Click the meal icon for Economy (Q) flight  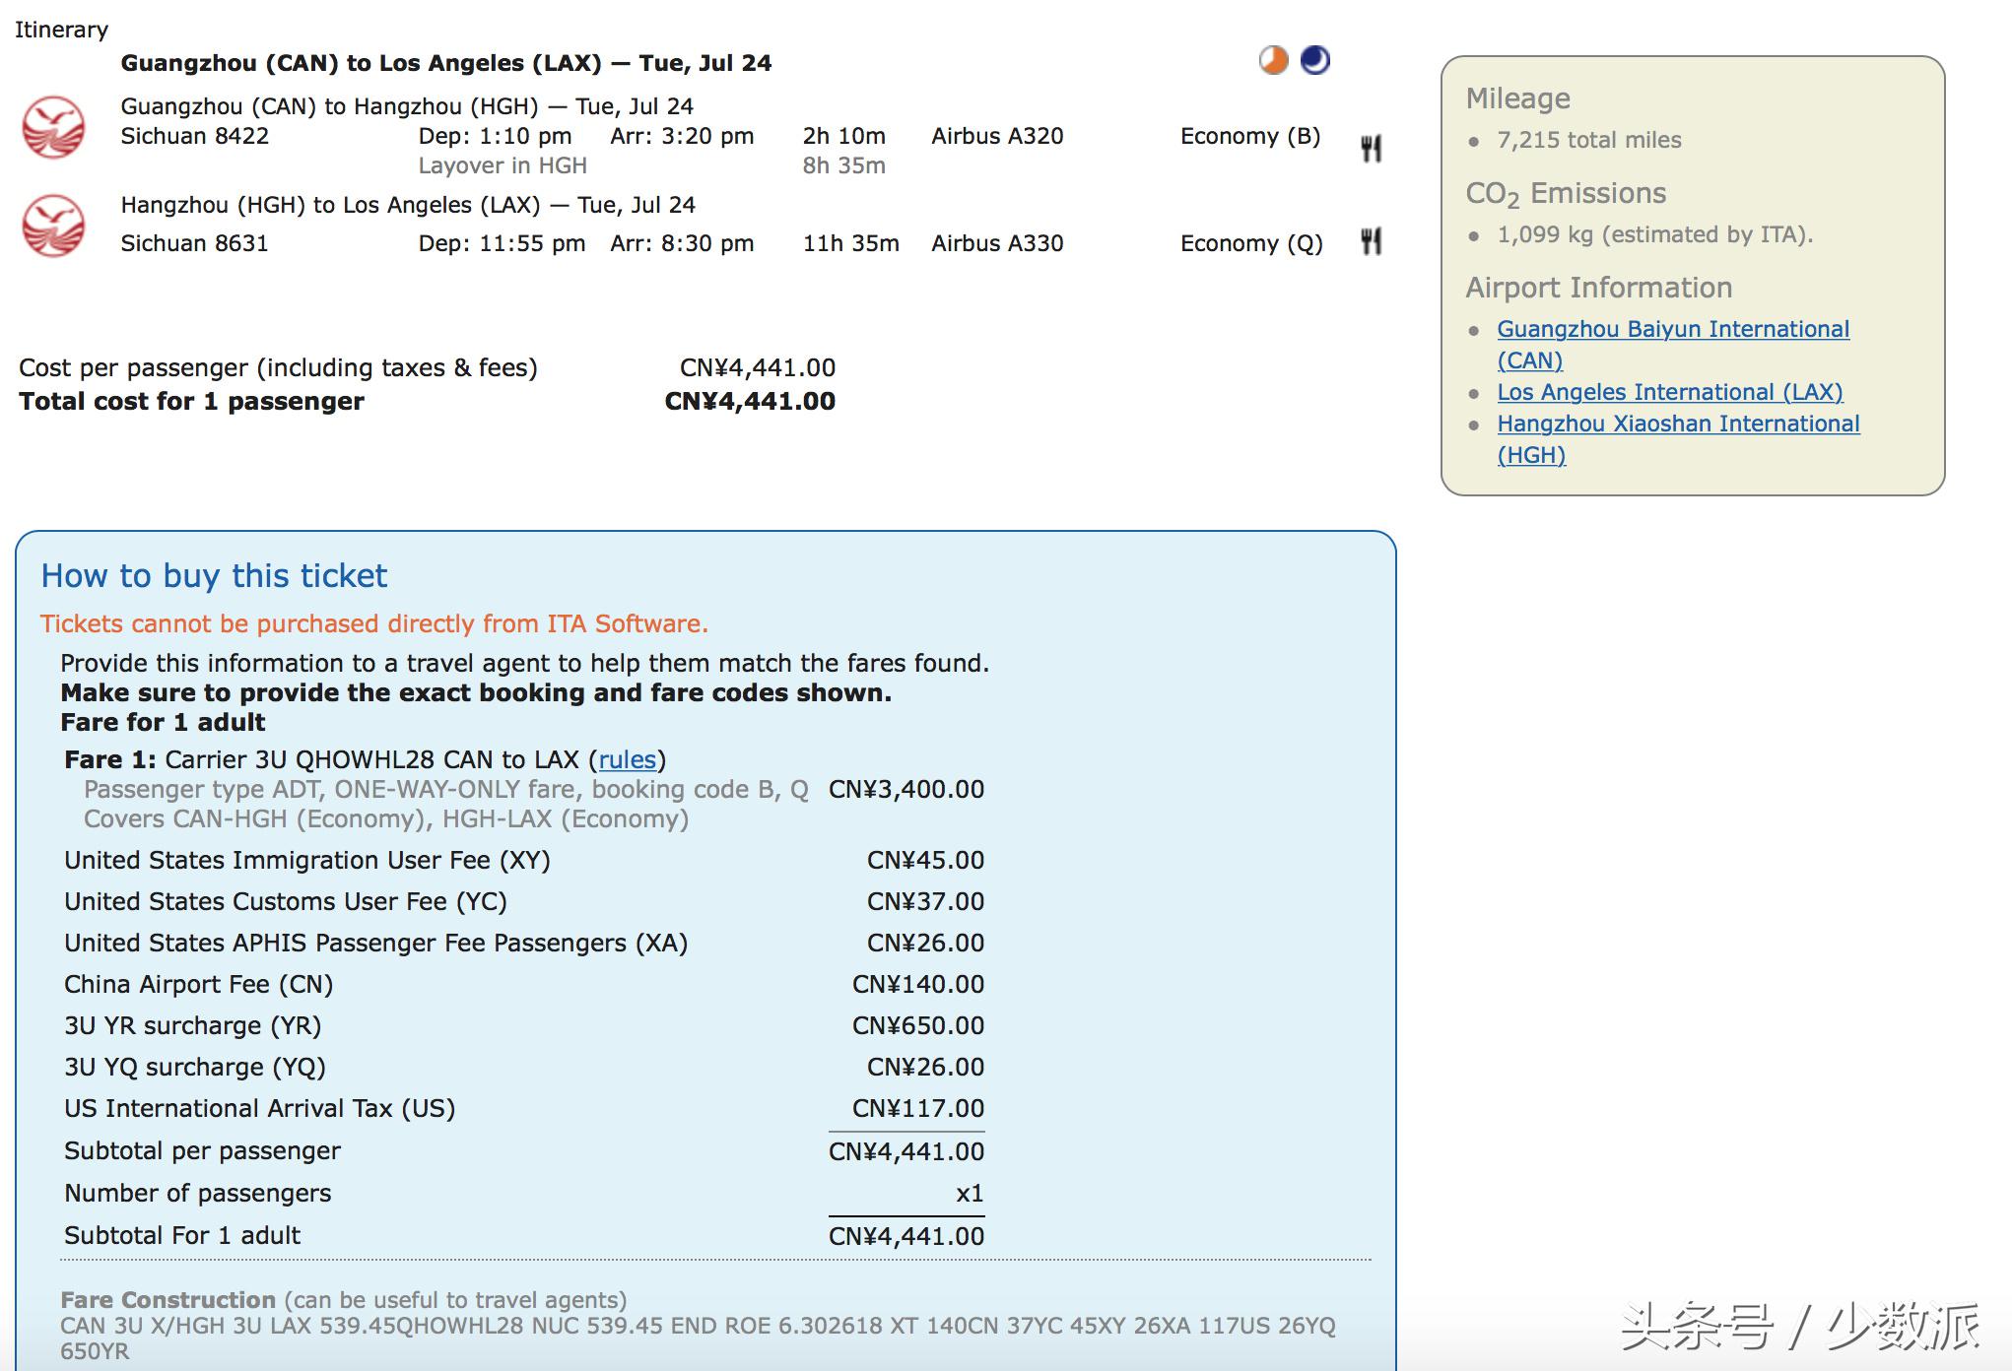point(1371,241)
